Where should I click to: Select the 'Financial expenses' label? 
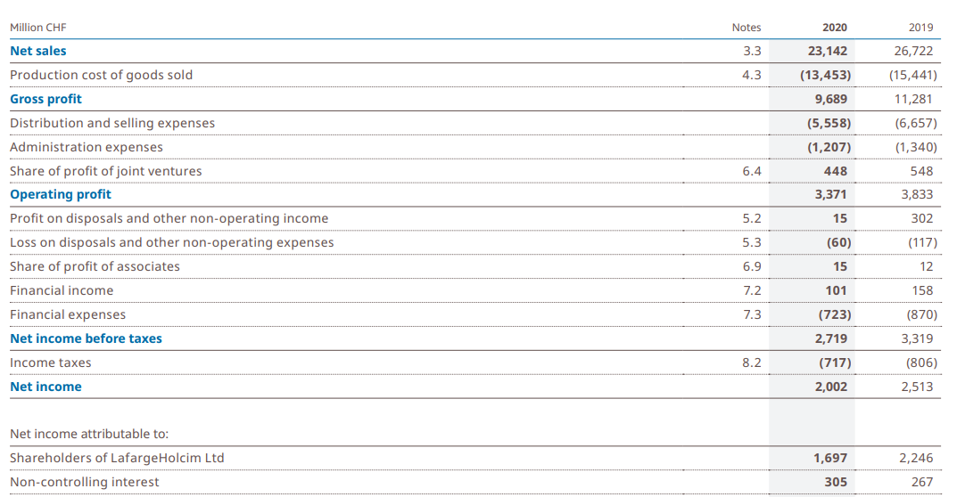click(68, 314)
